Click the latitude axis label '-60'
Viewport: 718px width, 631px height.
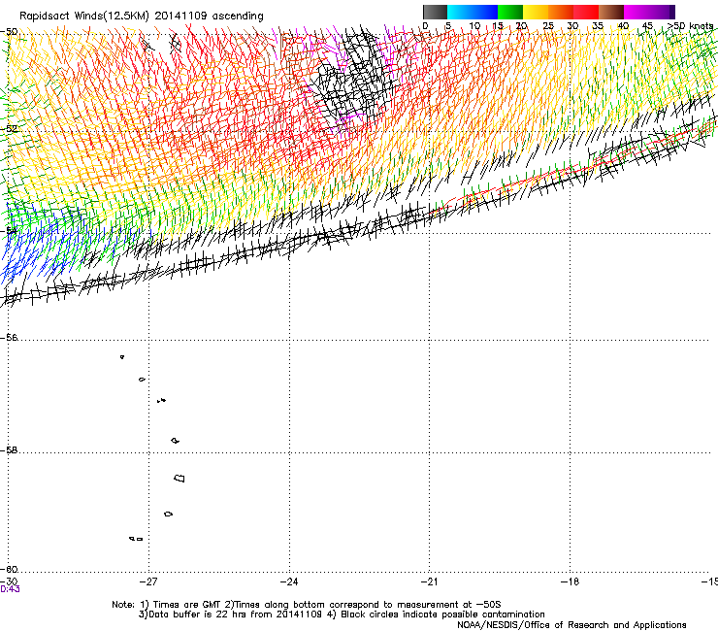click(x=9, y=569)
